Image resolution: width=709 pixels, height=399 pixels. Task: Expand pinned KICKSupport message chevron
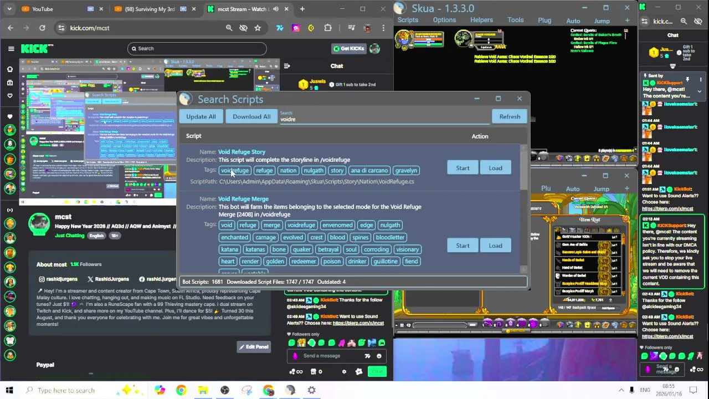(x=699, y=91)
